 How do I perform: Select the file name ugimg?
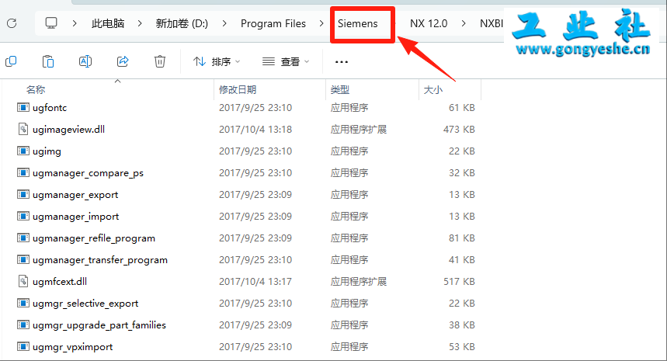click(x=47, y=151)
